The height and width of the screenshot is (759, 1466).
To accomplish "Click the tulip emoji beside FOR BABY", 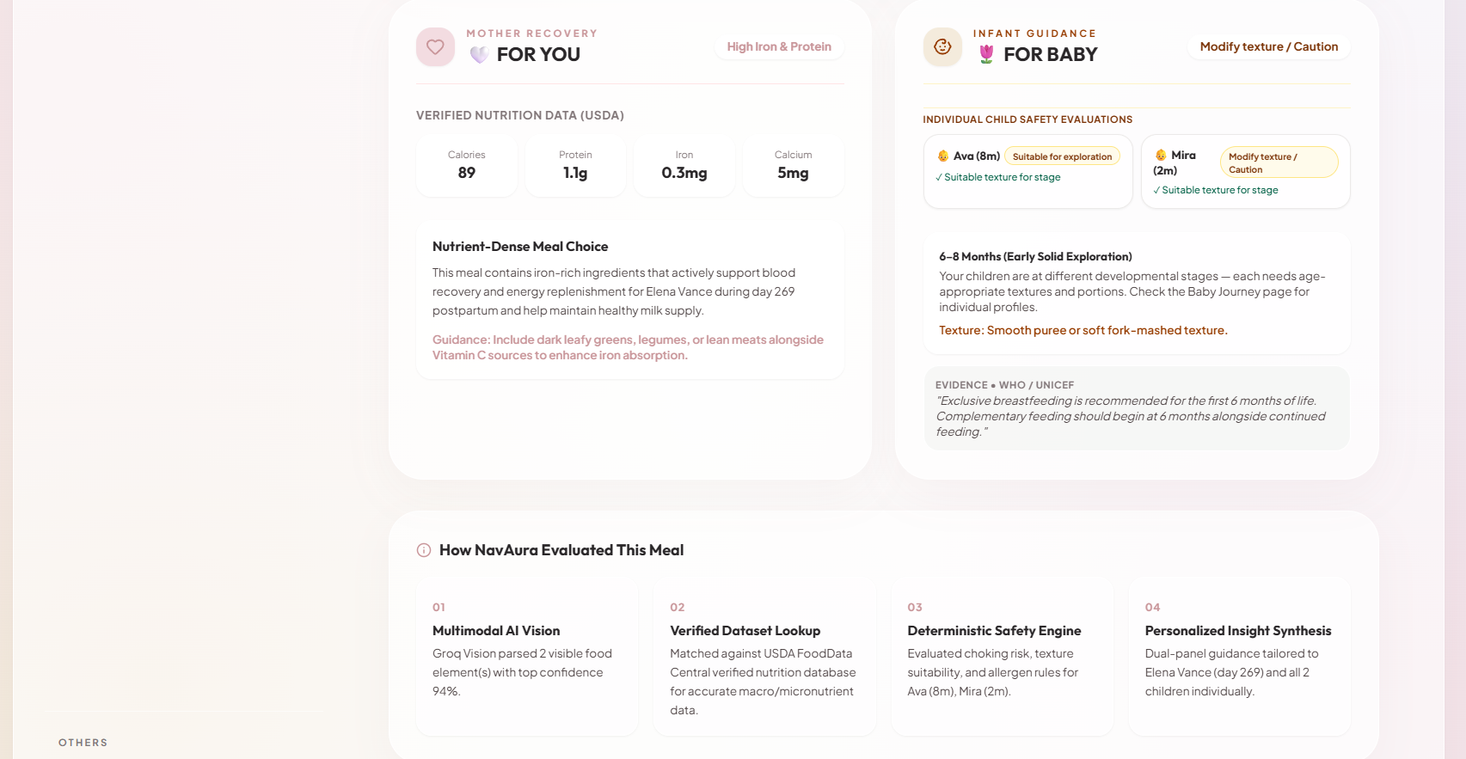I will click(986, 55).
